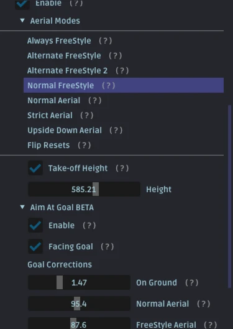The width and height of the screenshot is (233, 329).
Task: Show the (?) tooltip for Flip Resets
Action: coord(85,145)
